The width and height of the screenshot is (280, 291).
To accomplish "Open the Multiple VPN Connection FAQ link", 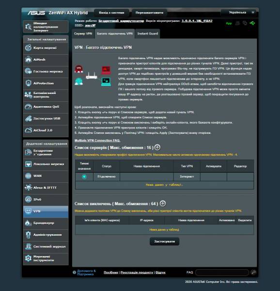I will click(97, 140).
